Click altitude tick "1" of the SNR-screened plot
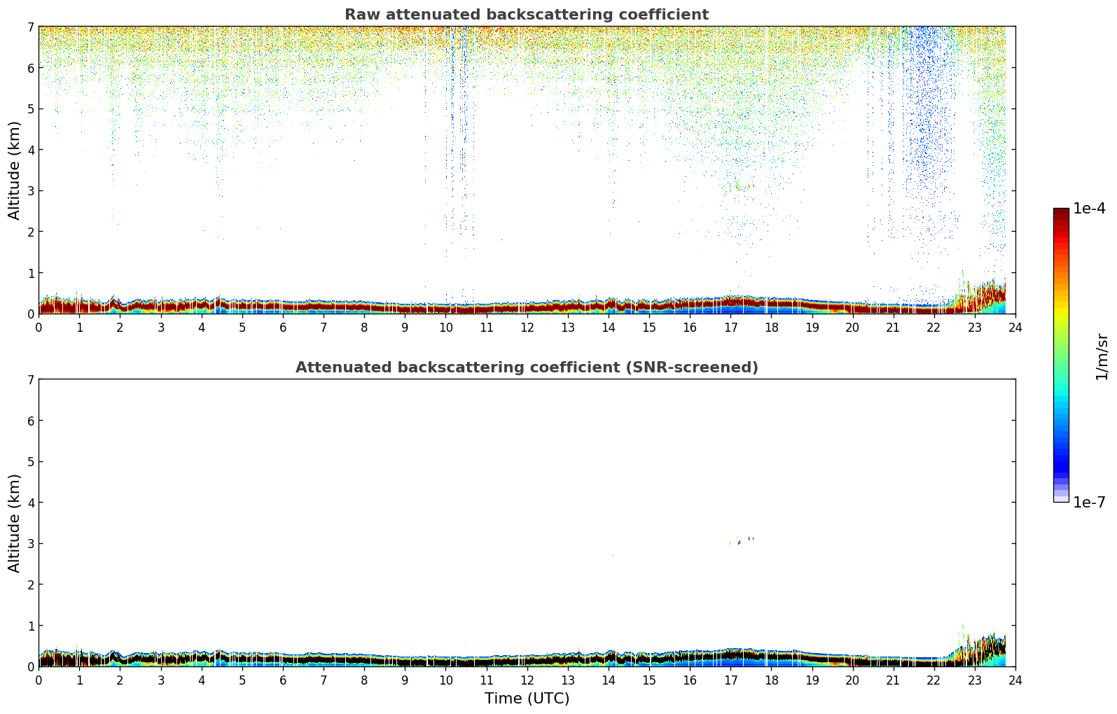The image size is (1117, 714). click(x=30, y=625)
